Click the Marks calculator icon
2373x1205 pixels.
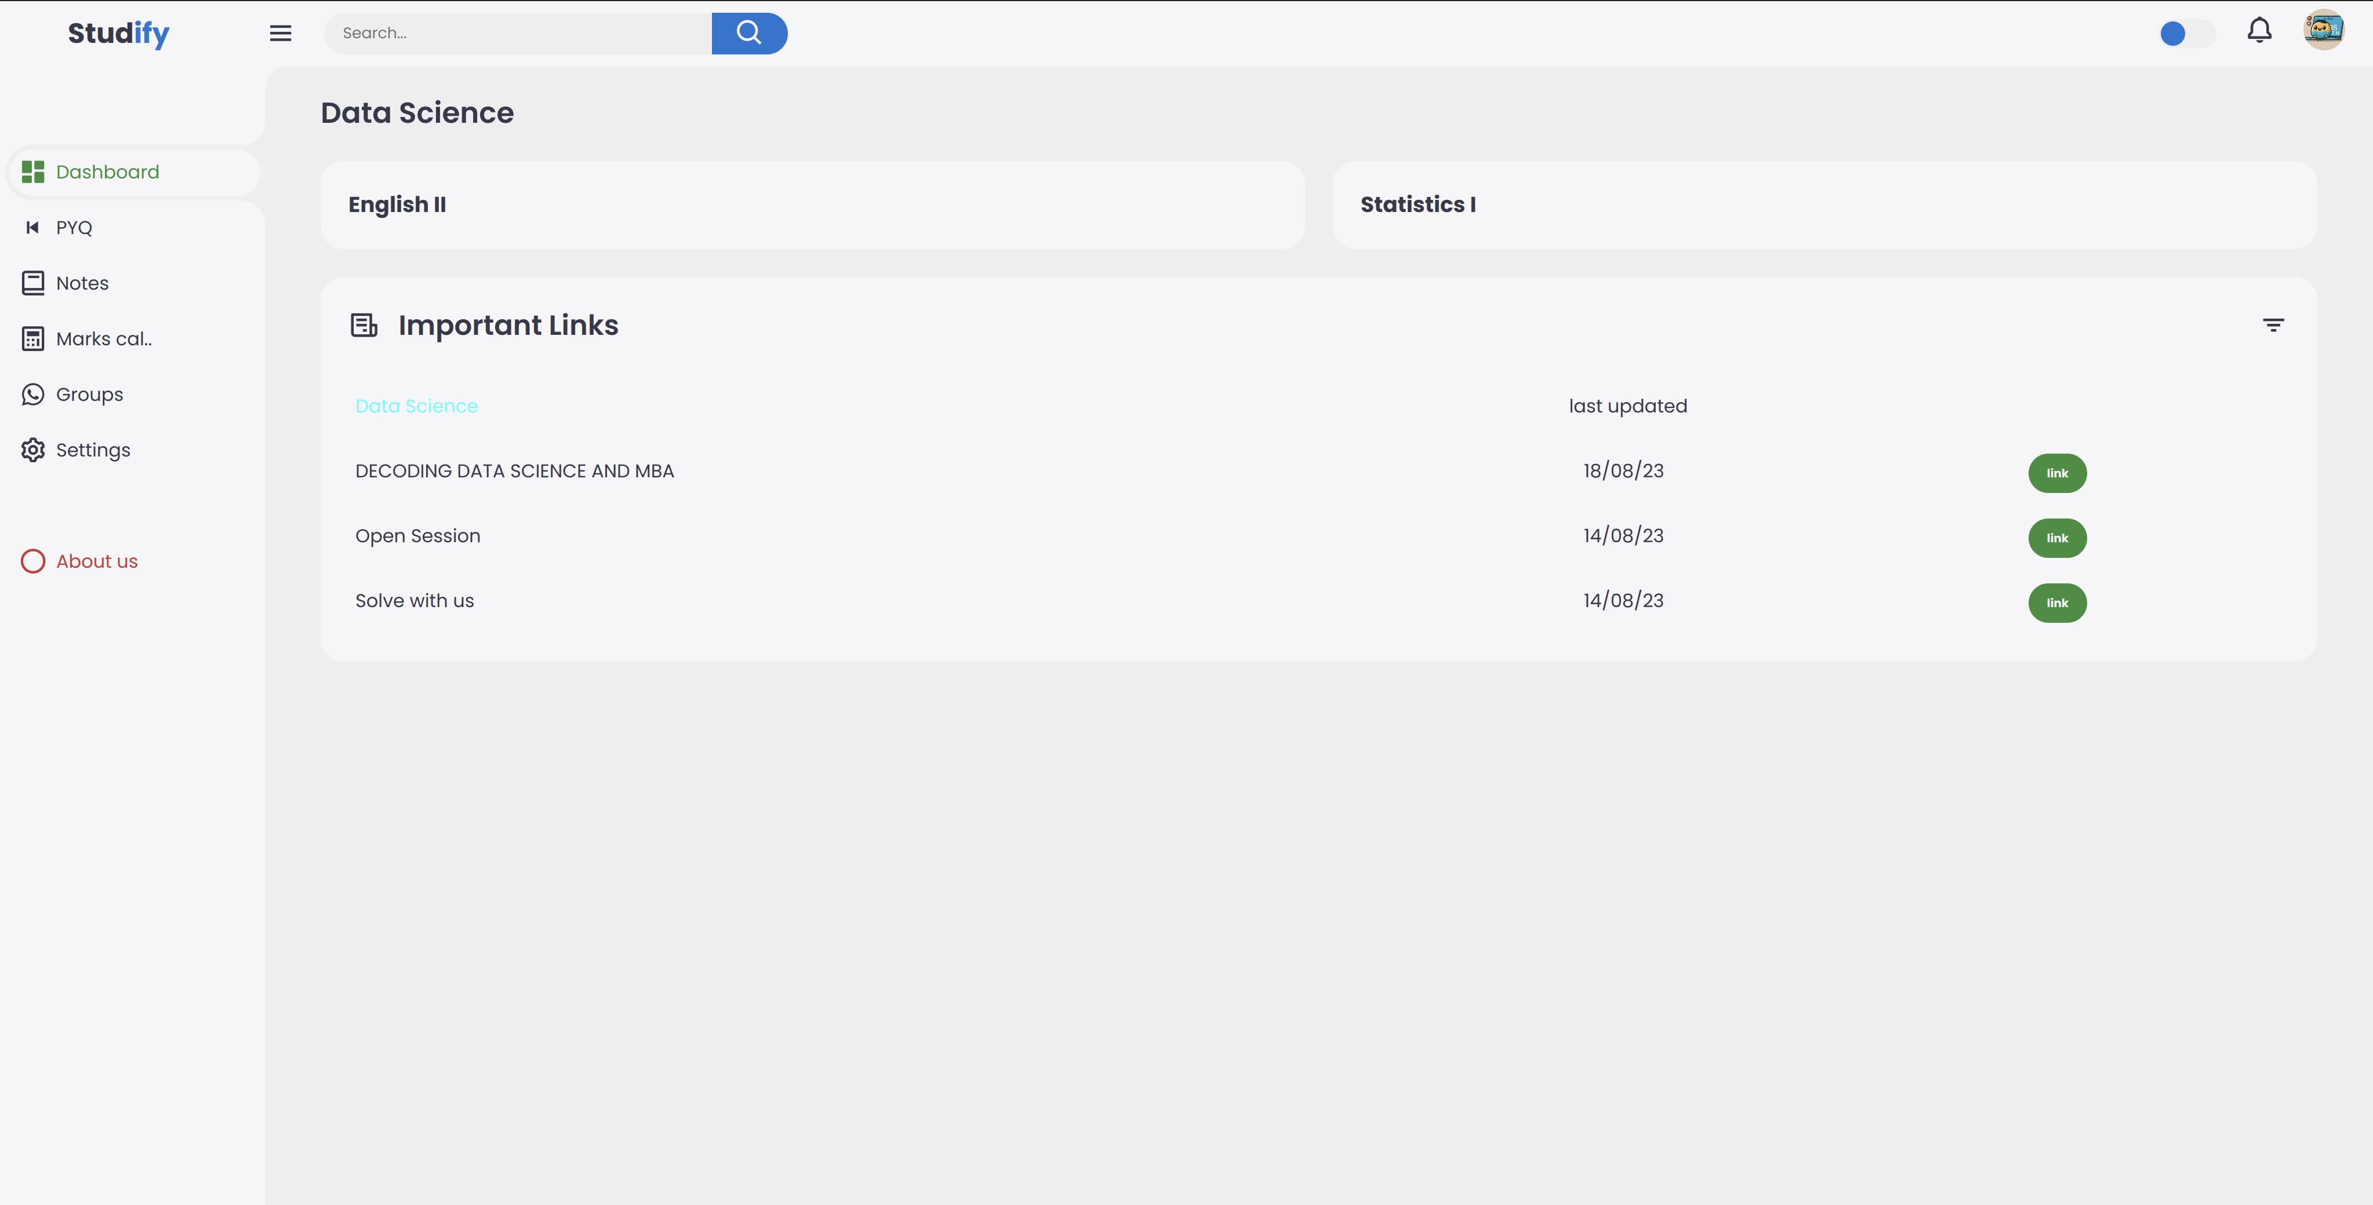(x=33, y=339)
